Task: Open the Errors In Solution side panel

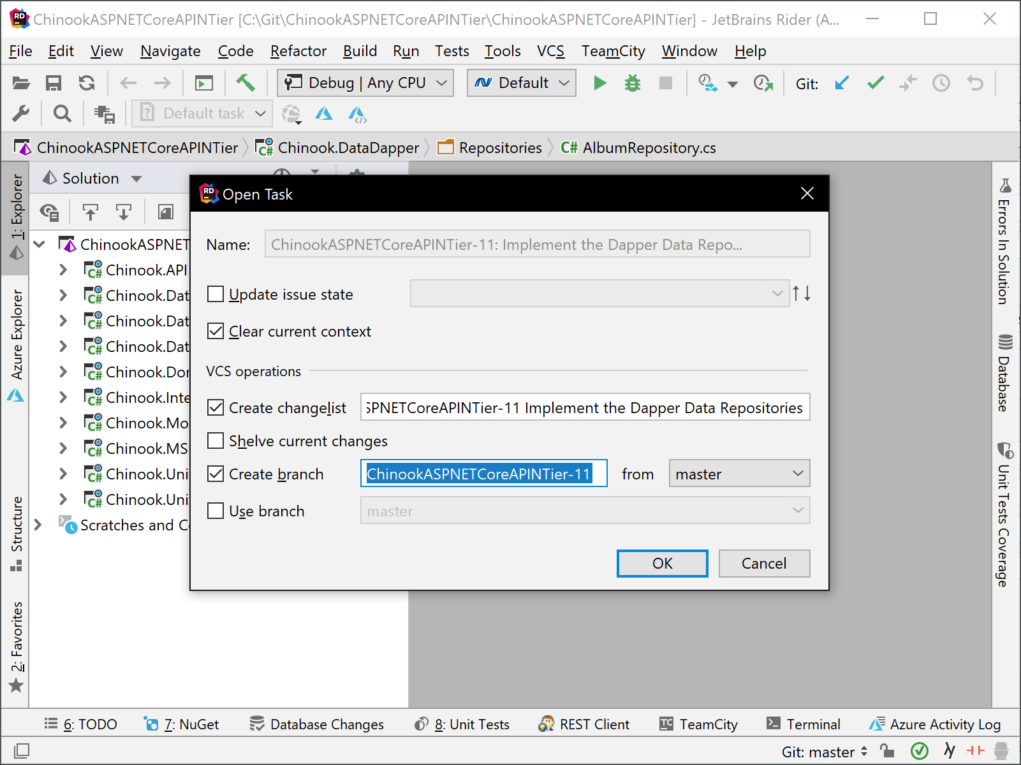Action: pyautogui.click(x=1004, y=242)
